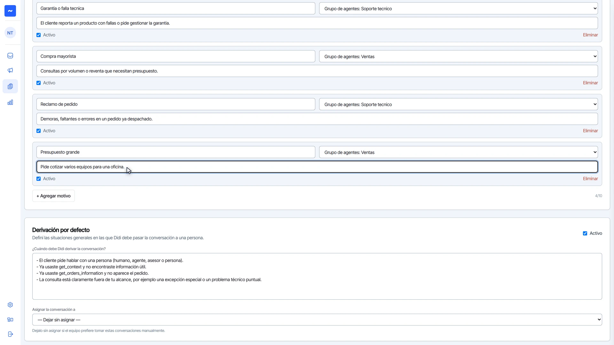Screen dimensions: 614x345
Task: Click the blue app logo icon
Action: tap(10, 11)
